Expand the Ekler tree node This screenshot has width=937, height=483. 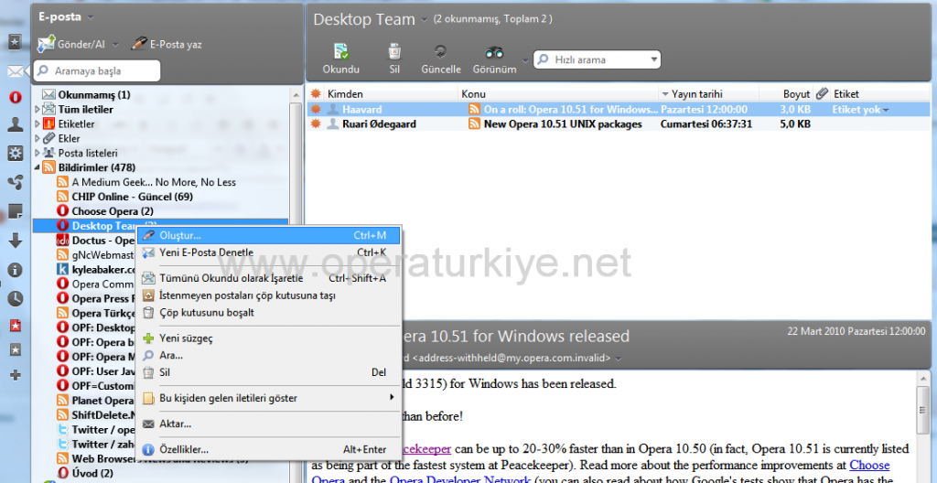coord(37,138)
